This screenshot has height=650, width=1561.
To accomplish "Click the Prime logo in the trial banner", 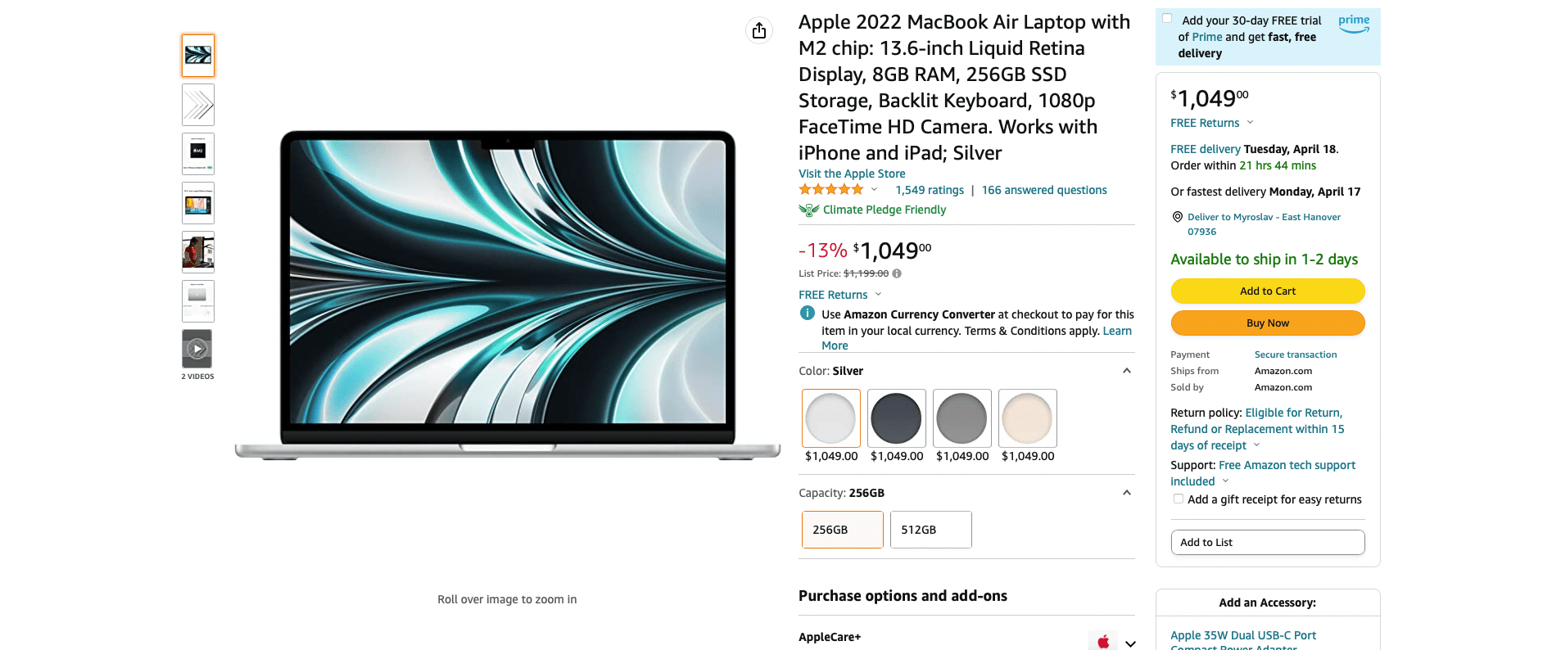I will tap(1353, 24).
